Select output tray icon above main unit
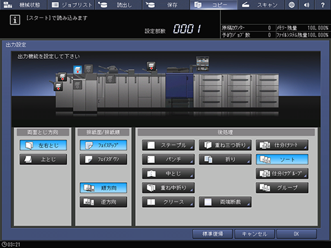 [151, 66]
